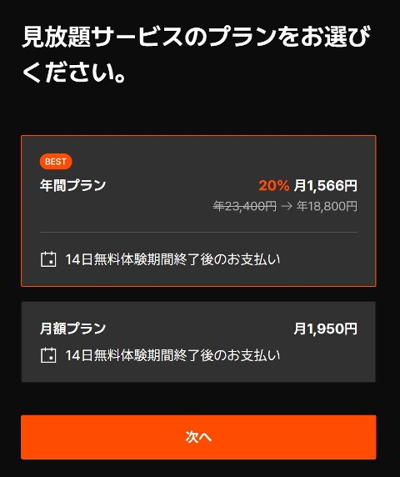Click the calendar icon in the 月額プラン card
Image resolution: width=400 pixels, height=477 pixels.
point(48,355)
